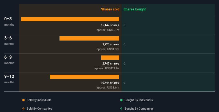The image size is (219, 112).
Task: Click the orange Sold By Individuals legend dot
Action: point(23,100)
